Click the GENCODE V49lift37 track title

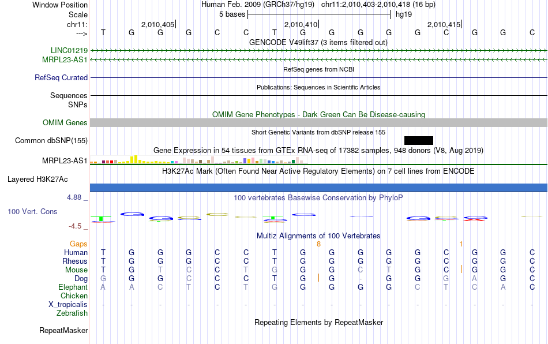point(318,42)
